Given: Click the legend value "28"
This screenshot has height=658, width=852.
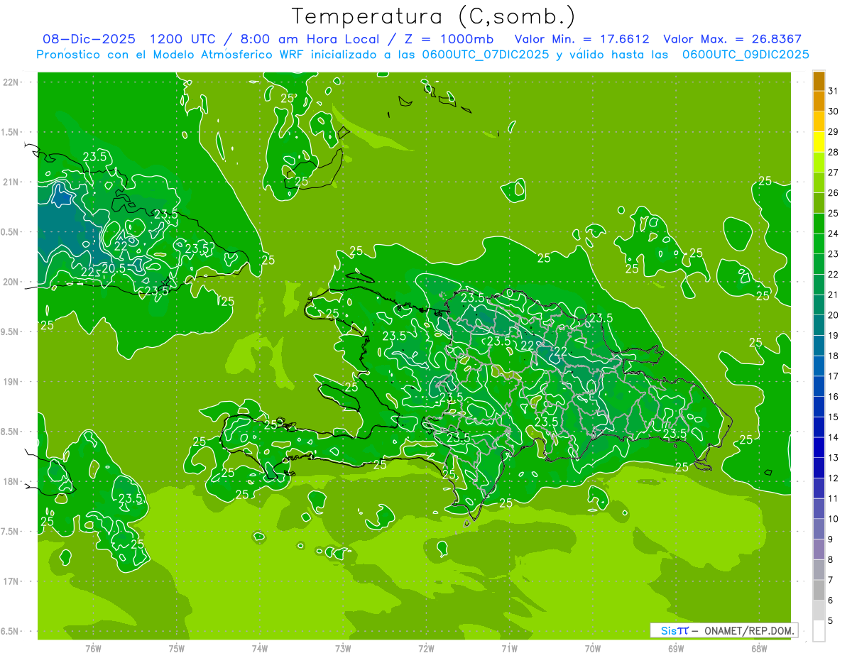Looking at the screenshot, I should (833, 152).
